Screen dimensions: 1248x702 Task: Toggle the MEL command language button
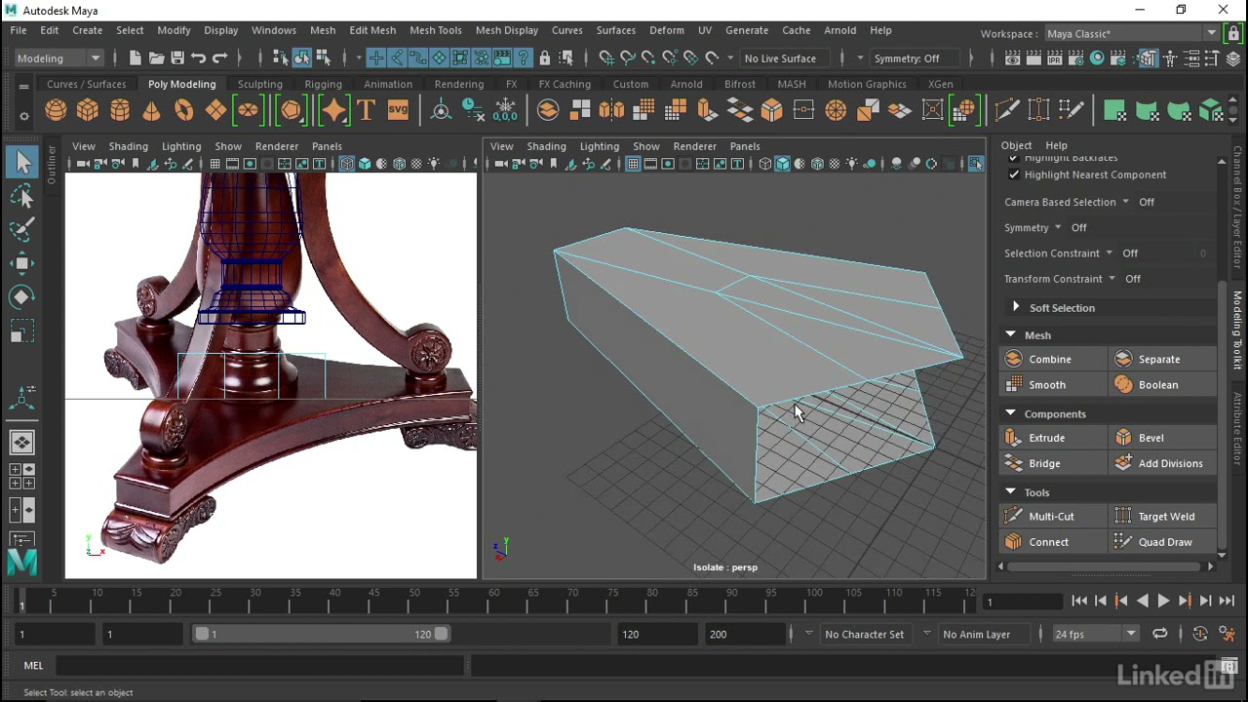33,665
